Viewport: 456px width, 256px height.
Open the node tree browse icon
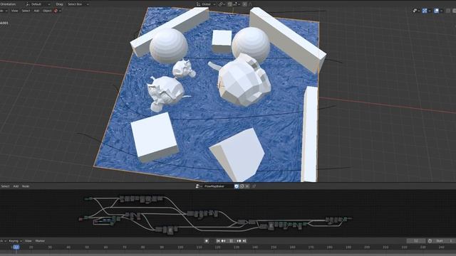[199, 186]
